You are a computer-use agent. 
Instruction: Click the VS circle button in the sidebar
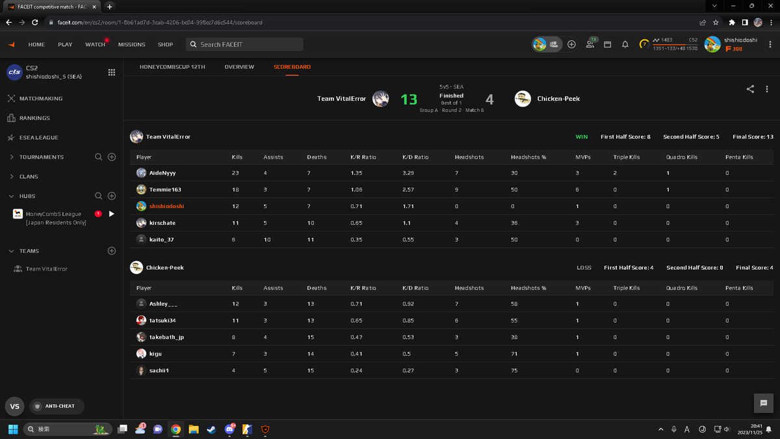tap(15, 406)
